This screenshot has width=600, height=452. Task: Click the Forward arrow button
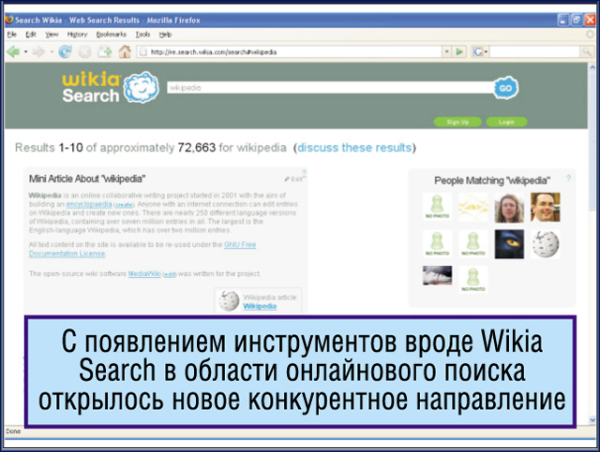pos(39,51)
